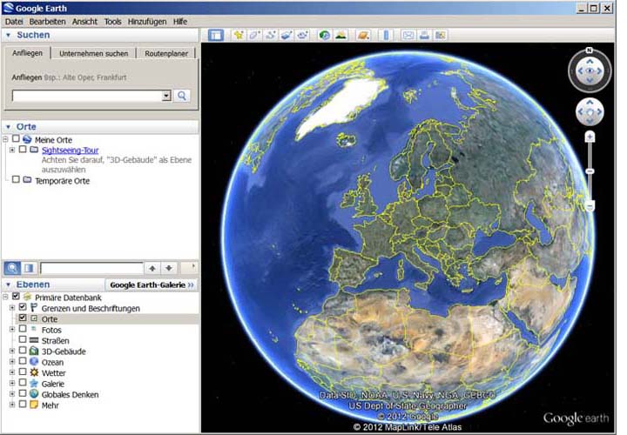Click the hand icon at the move joystick center
Image resolution: width=627 pixels, height=435 pixels.
click(x=590, y=112)
